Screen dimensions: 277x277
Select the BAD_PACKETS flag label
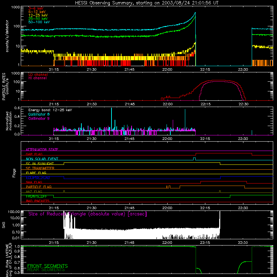point(38,201)
